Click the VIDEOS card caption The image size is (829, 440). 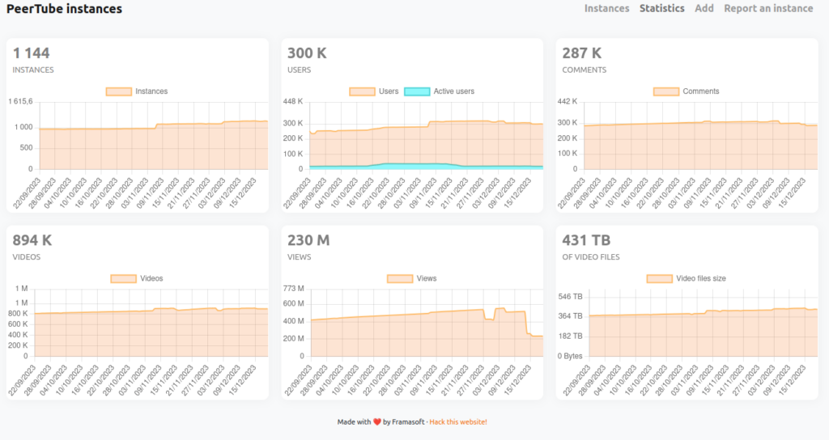coord(27,256)
